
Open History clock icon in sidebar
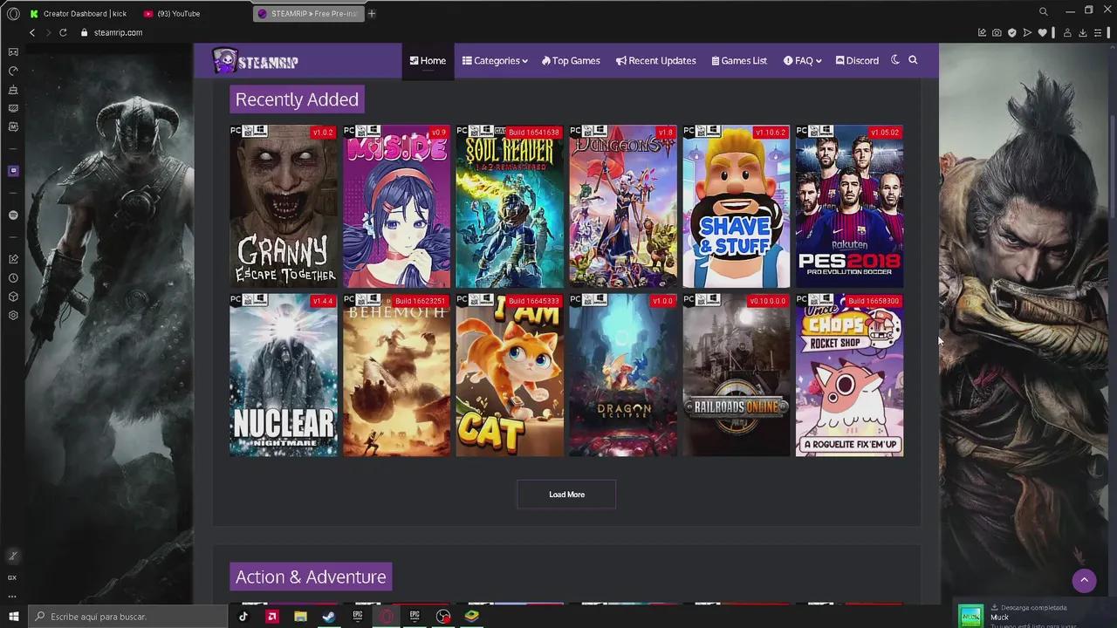click(13, 278)
